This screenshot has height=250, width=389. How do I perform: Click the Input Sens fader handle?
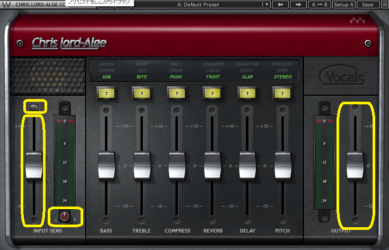point(33,165)
